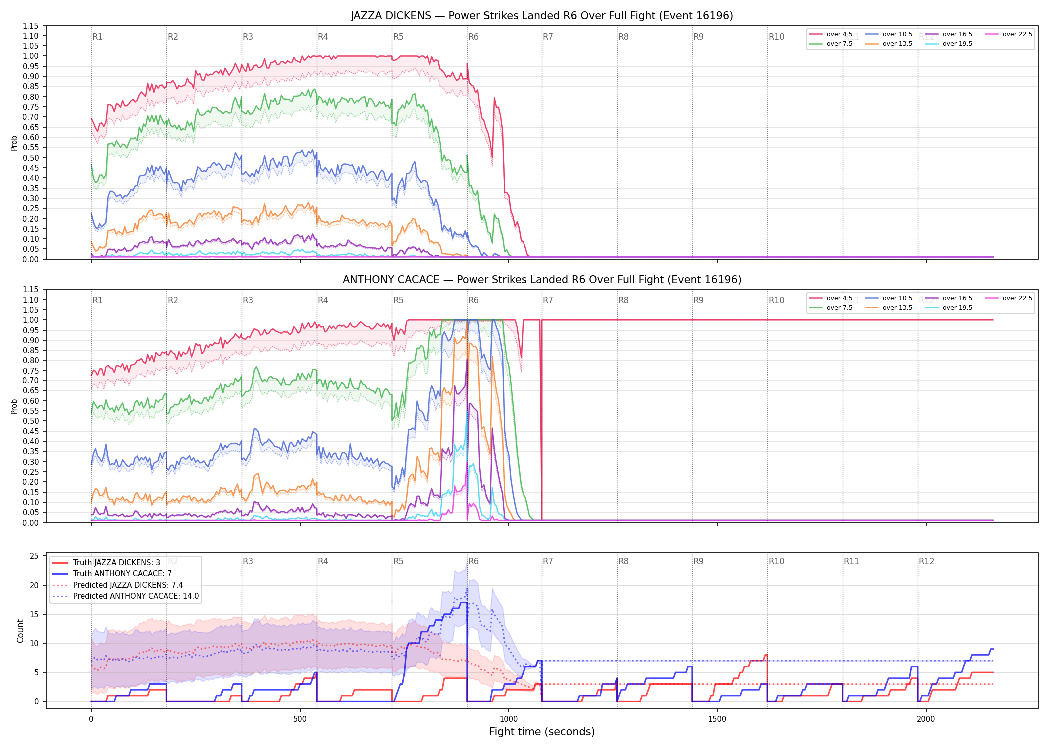1049x749 pixels.
Task: Click 'over 16.5' legend entry in Anthony Cacace chart
Action: [949, 298]
